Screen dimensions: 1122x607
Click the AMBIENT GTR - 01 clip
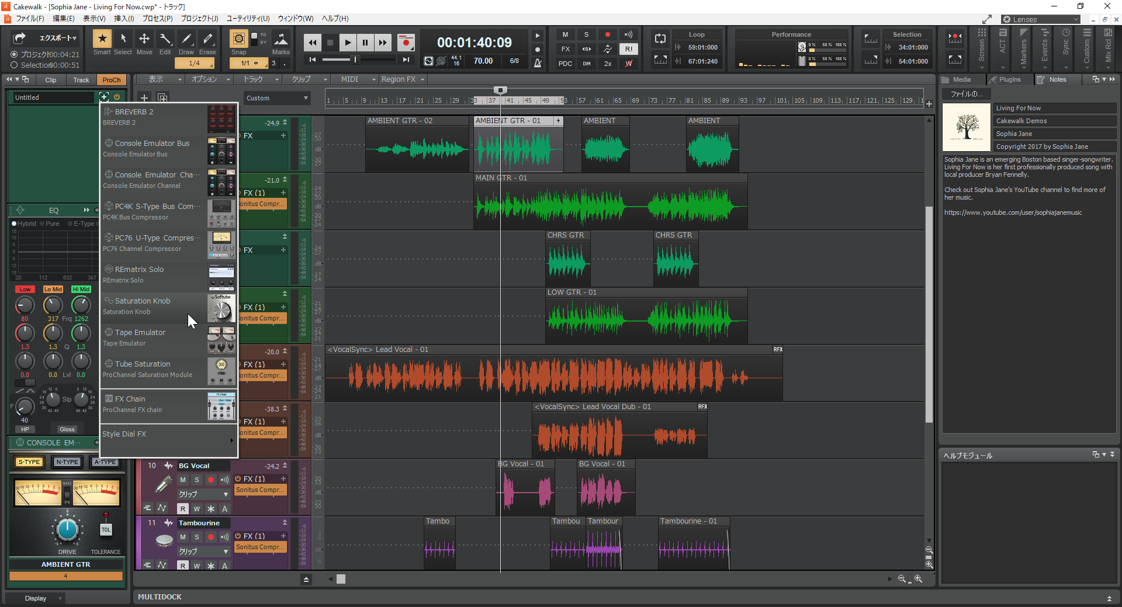pos(518,144)
